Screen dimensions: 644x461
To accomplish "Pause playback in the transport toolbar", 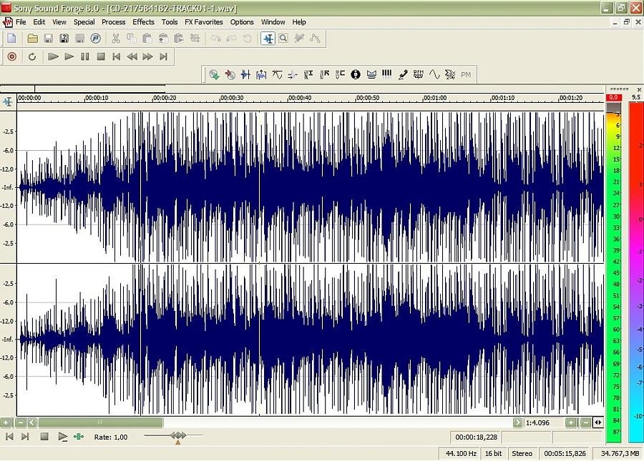I will tap(85, 56).
